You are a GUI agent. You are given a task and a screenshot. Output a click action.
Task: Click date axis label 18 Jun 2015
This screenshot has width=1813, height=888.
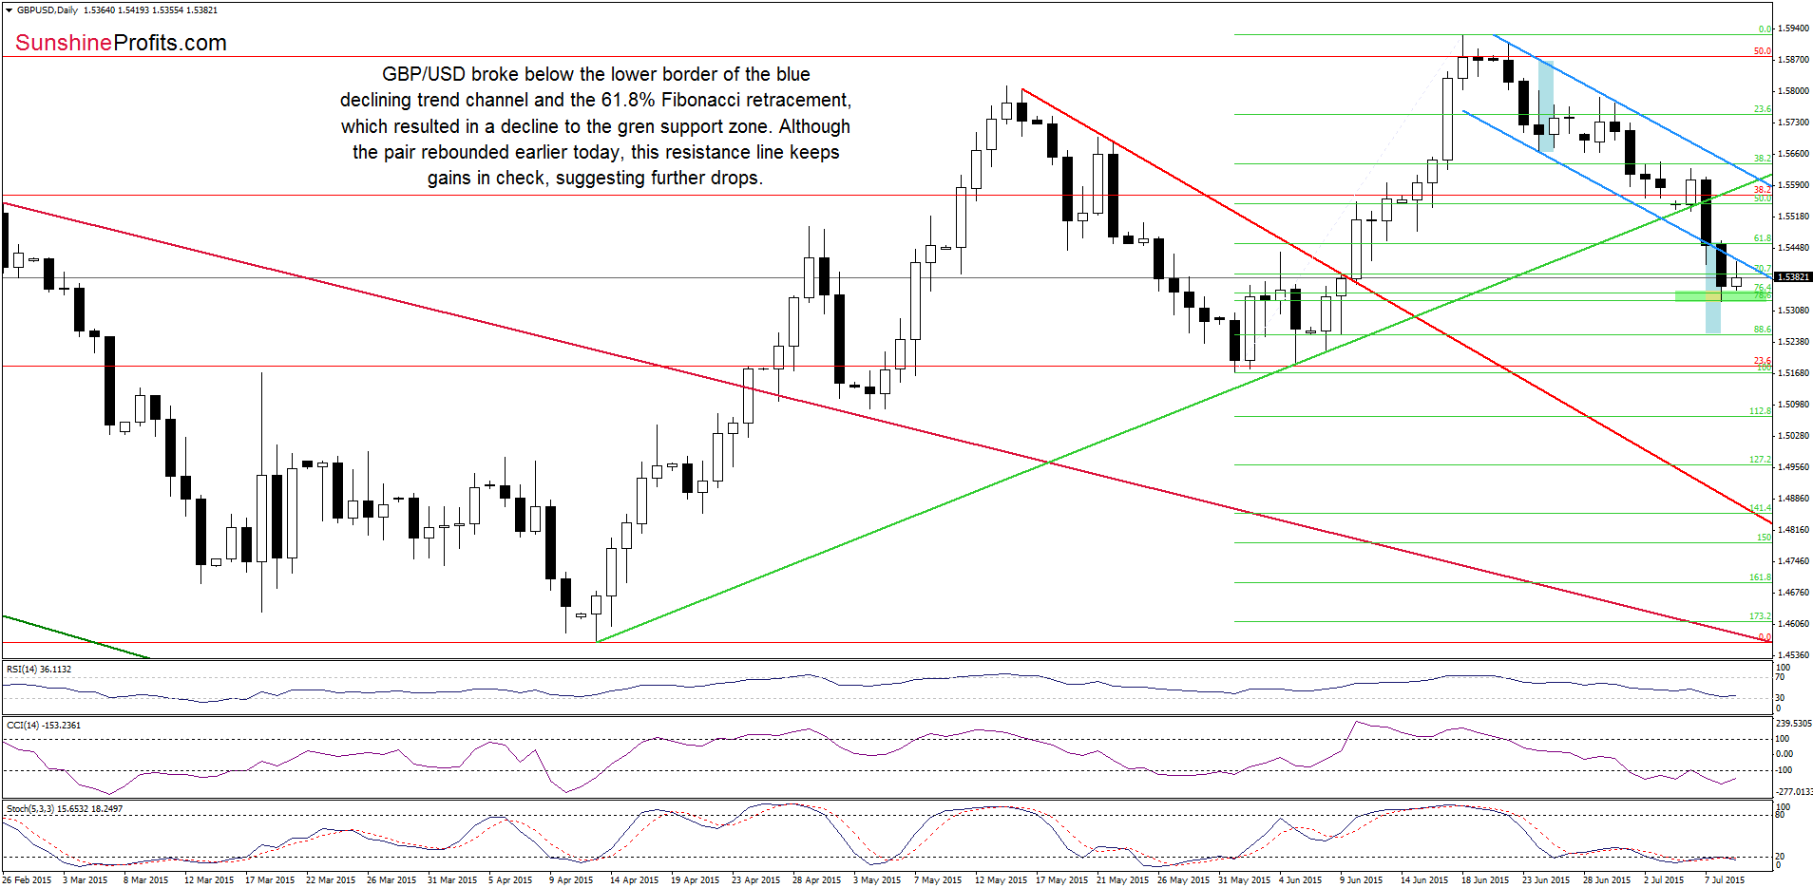(x=1484, y=880)
